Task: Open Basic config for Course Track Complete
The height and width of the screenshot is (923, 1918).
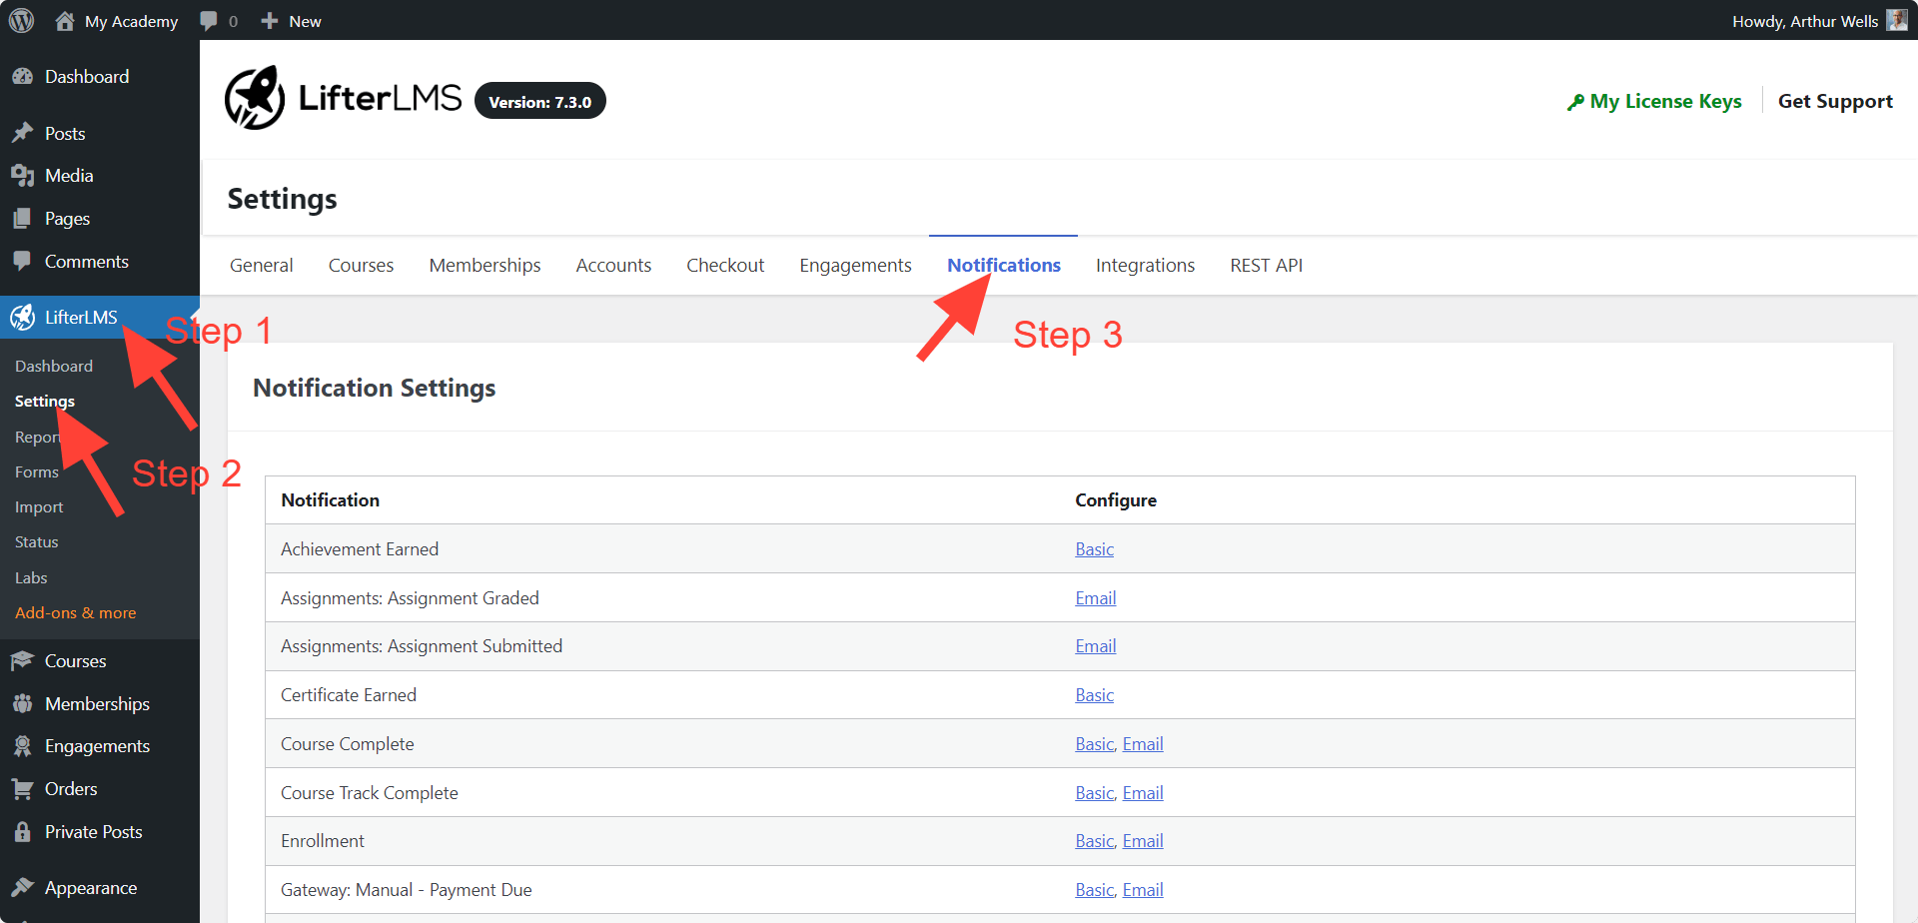Action: [x=1094, y=793]
